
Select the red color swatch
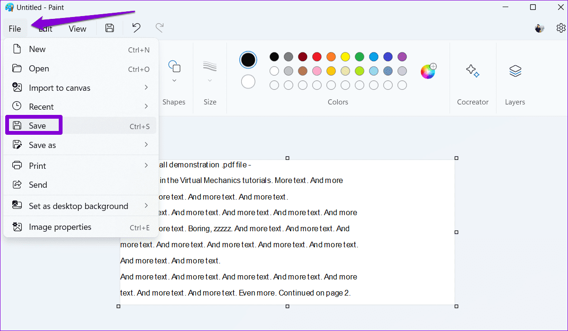click(316, 56)
